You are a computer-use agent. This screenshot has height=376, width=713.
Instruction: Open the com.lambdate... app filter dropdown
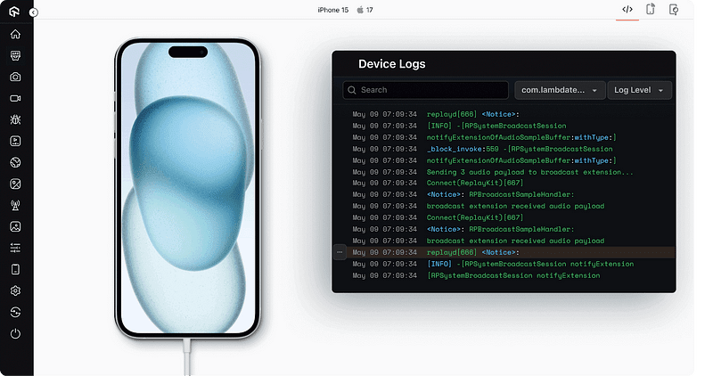coord(560,90)
